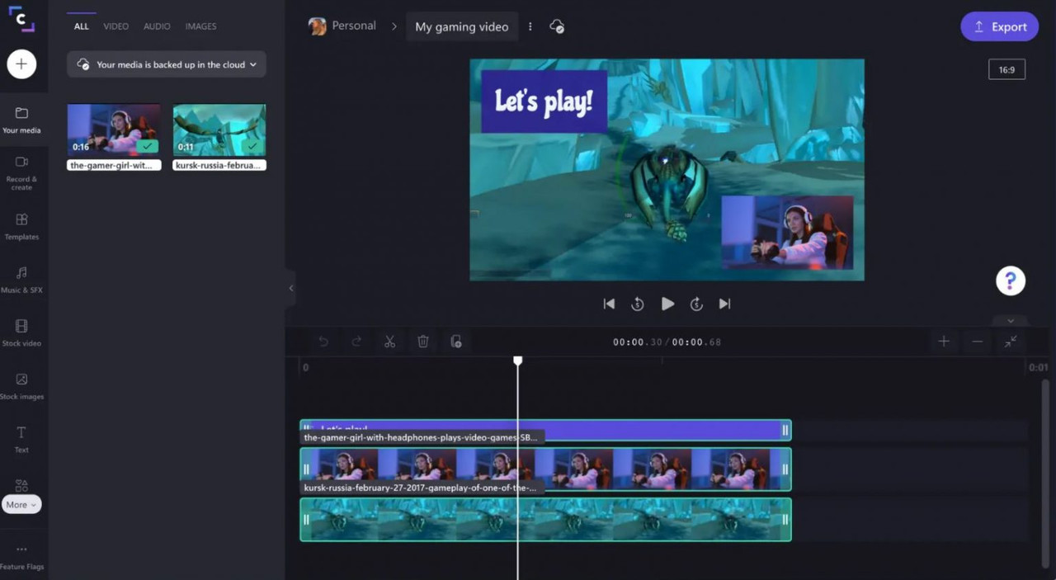Click the right trim handle of gamer girl clip
The height and width of the screenshot is (580, 1056).
(785, 469)
